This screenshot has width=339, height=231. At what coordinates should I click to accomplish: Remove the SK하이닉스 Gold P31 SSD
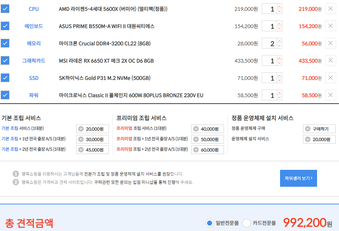pos(331,78)
